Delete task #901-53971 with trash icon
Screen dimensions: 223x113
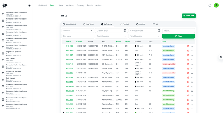[188, 55]
